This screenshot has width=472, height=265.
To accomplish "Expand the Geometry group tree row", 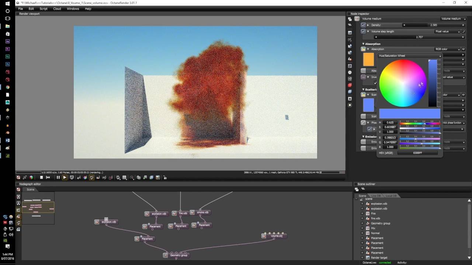I will (362, 223).
